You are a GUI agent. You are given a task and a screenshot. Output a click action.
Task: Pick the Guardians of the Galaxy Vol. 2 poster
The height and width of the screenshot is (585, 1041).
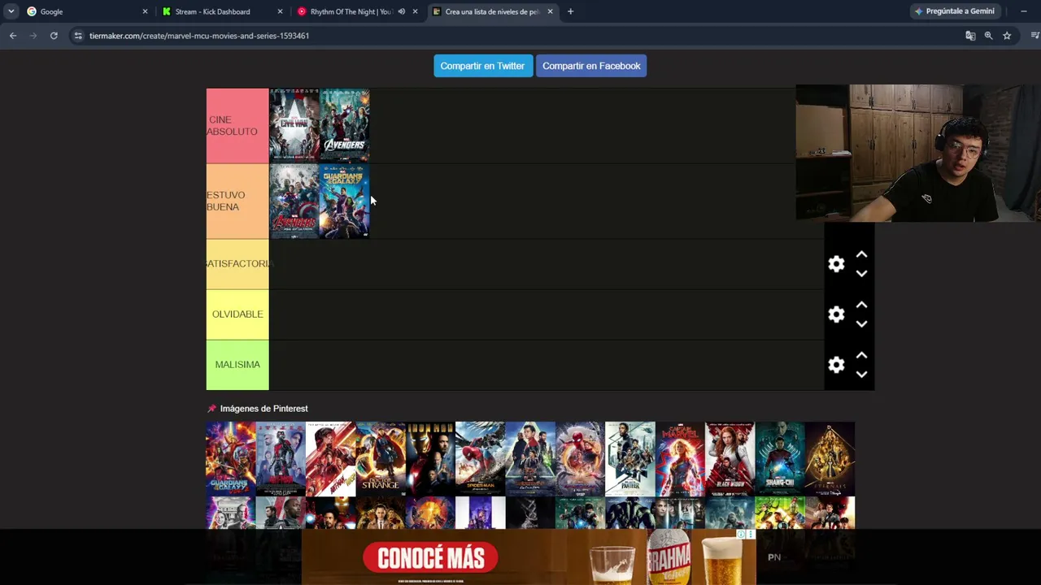231,459
